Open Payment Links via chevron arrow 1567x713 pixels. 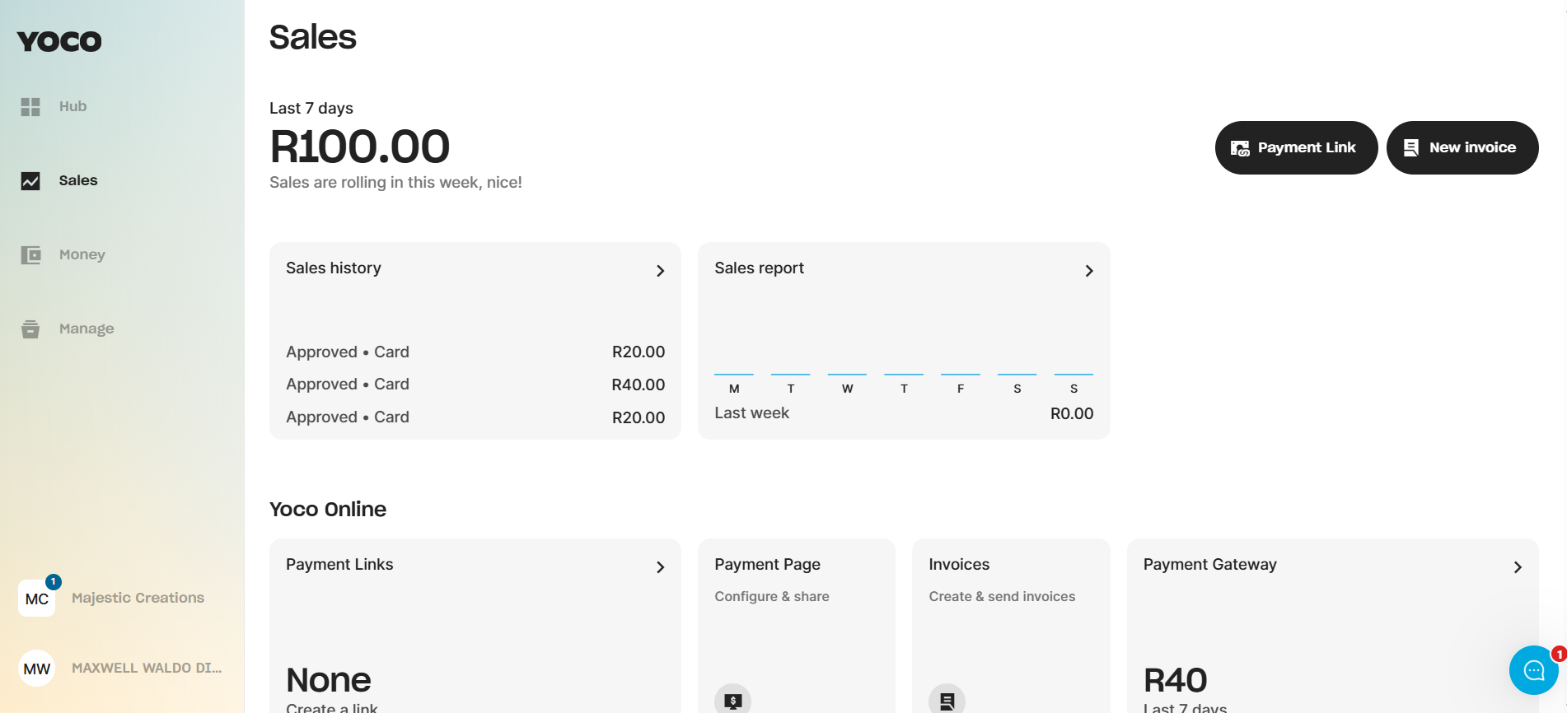660,567
